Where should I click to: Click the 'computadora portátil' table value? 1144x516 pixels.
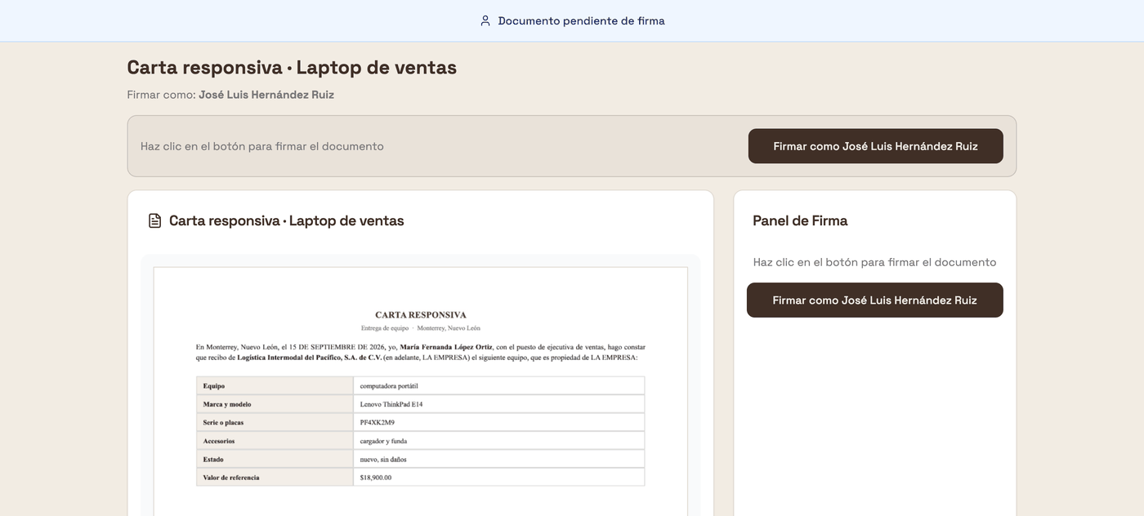(x=389, y=385)
